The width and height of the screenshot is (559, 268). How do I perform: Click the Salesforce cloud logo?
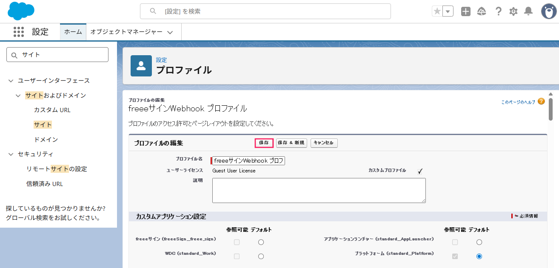pos(21,11)
